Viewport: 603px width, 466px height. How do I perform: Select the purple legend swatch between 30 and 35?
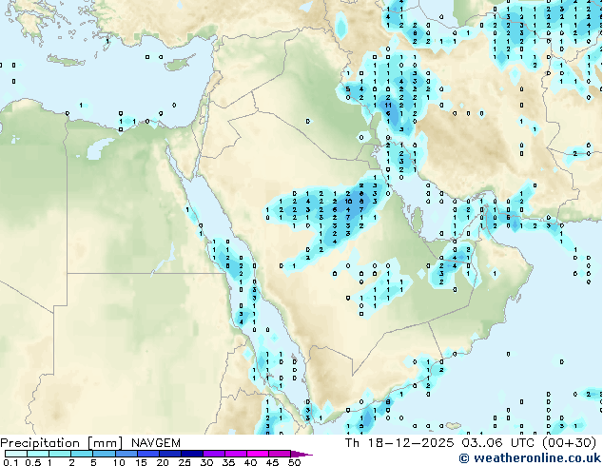(x=214, y=454)
